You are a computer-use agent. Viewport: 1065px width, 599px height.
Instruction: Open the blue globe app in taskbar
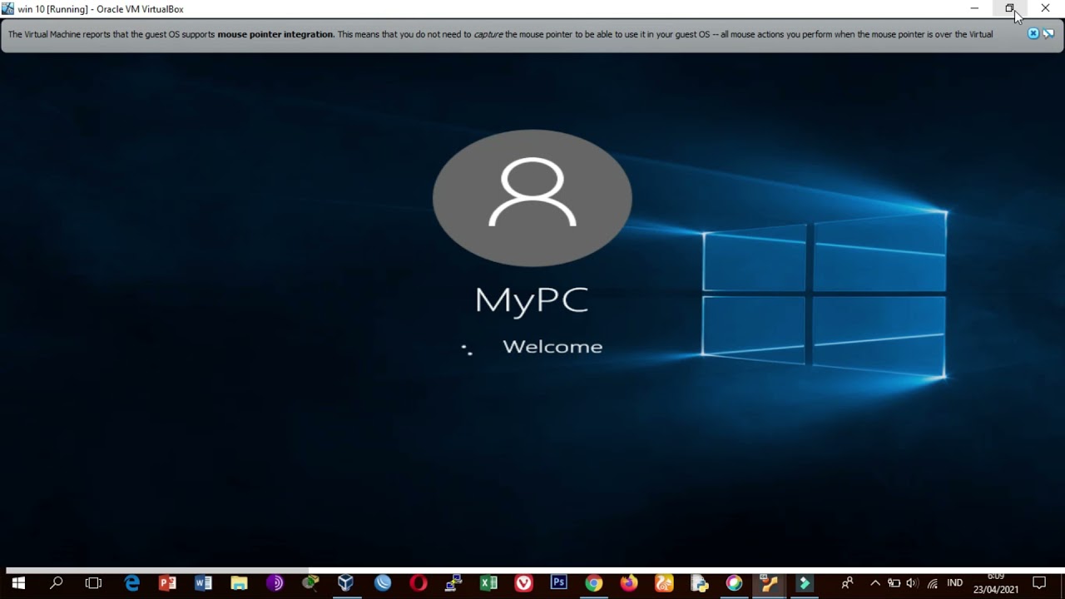click(383, 583)
